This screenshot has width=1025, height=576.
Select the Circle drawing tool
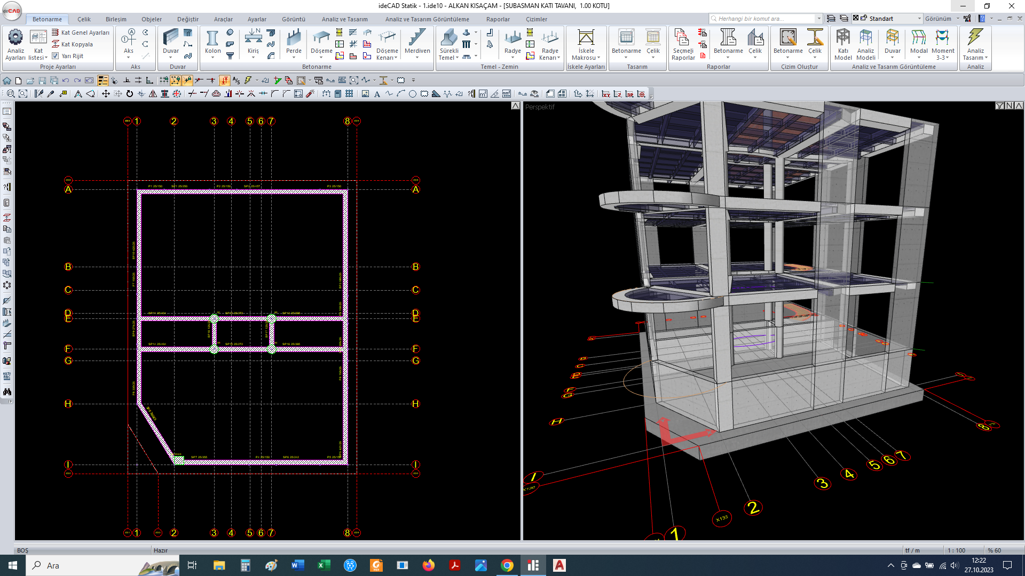tap(413, 94)
